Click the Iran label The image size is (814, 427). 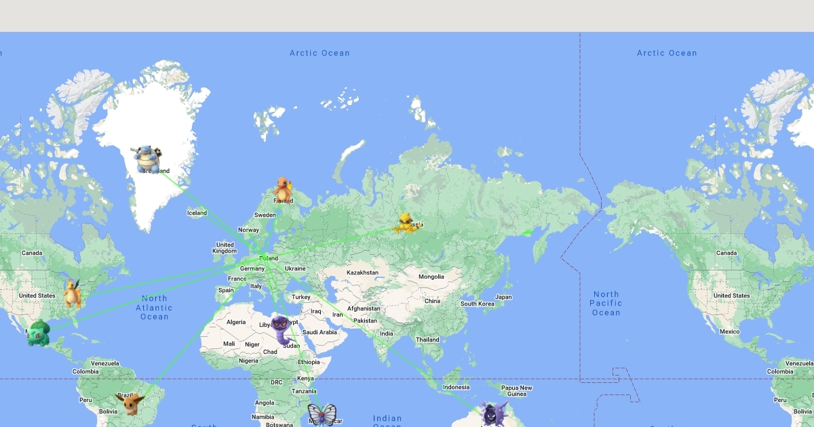[x=338, y=314]
